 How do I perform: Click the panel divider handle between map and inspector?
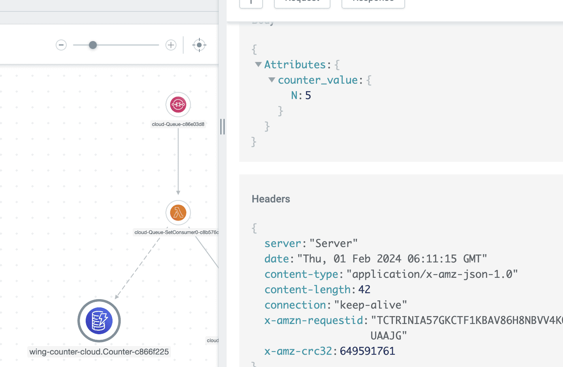pyautogui.click(x=223, y=127)
